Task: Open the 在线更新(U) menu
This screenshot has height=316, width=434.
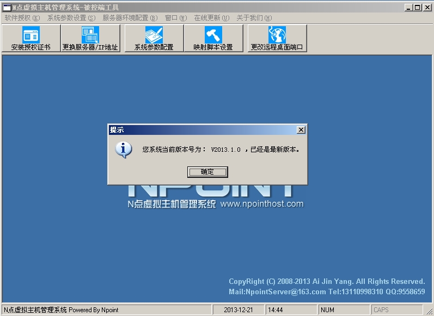Action: (x=212, y=18)
